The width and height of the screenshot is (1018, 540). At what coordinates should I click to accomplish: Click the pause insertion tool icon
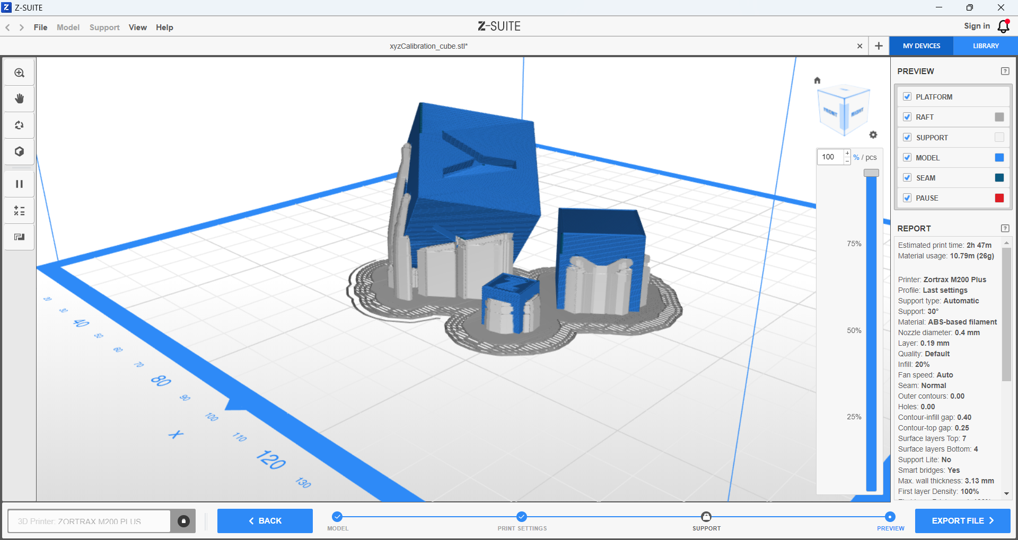point(20,184)
